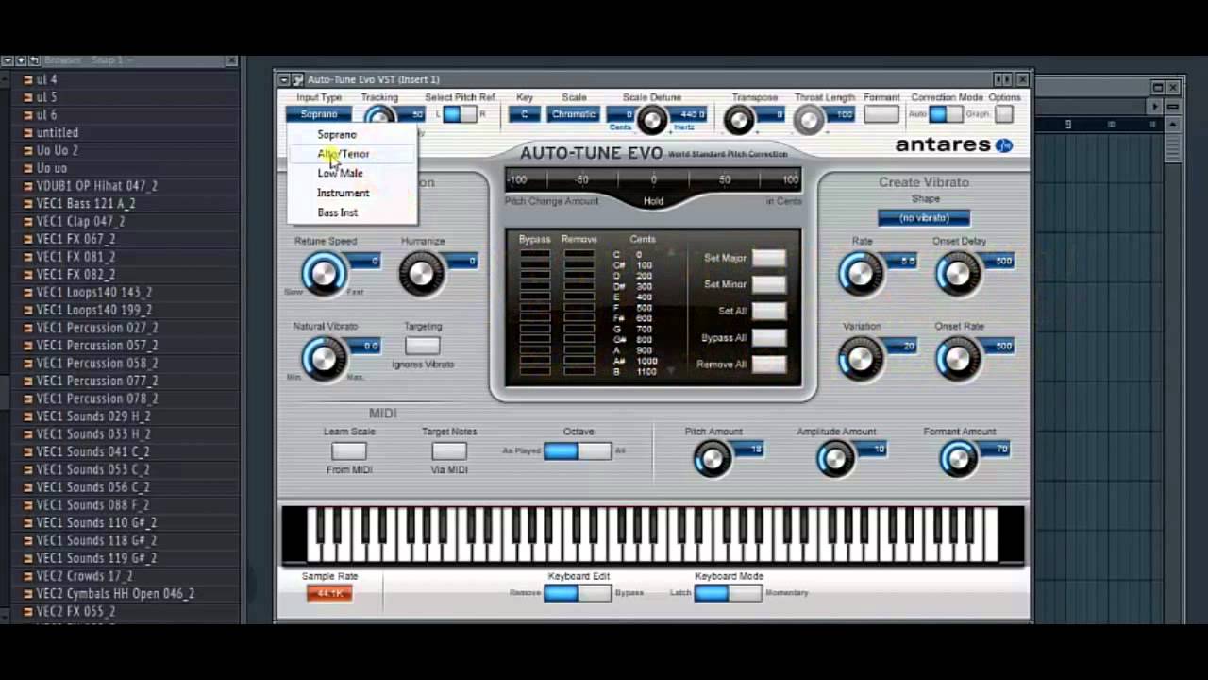
Task: Check the Remove box for note C
Action: [579, 255]
